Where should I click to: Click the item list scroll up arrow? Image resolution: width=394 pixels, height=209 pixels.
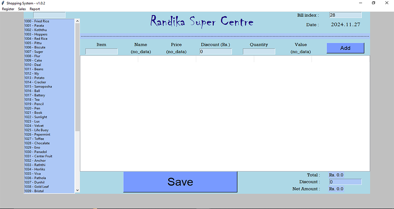[x=77, y=21]
